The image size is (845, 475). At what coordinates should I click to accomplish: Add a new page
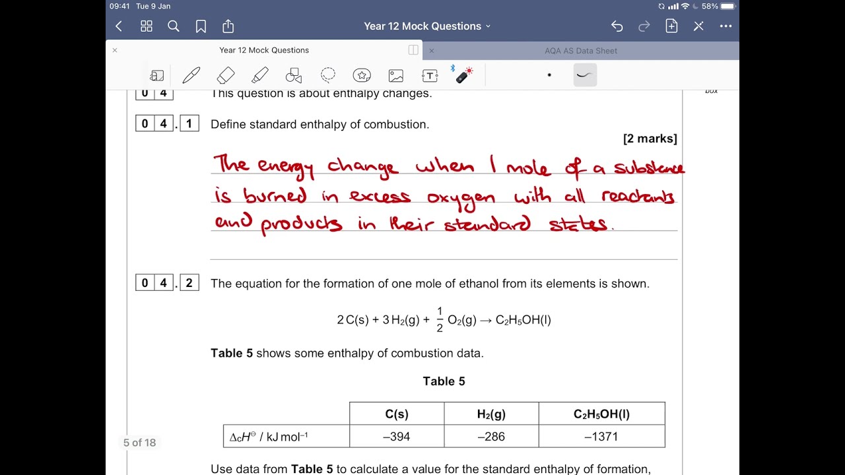pyautogui.click(x=671, y=26)
